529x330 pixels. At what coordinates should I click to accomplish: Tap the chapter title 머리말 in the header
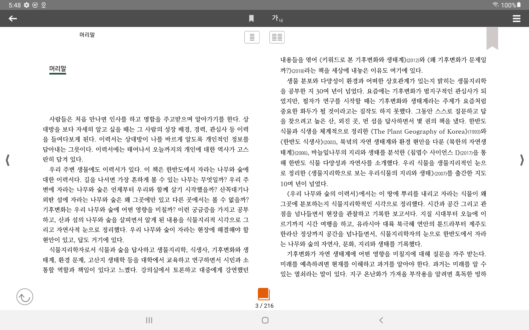87,35
